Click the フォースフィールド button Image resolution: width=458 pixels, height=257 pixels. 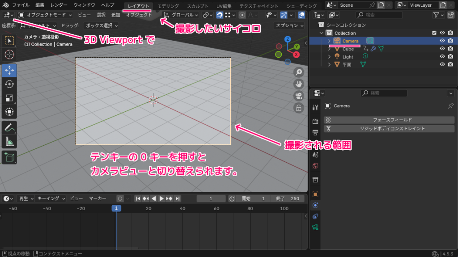[389, 120]
